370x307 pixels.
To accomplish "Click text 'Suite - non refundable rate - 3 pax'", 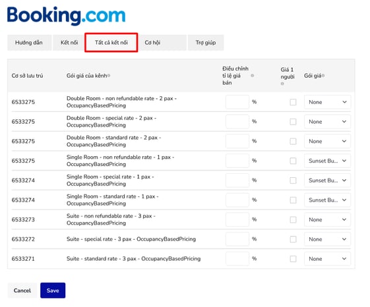I will 109,216.
